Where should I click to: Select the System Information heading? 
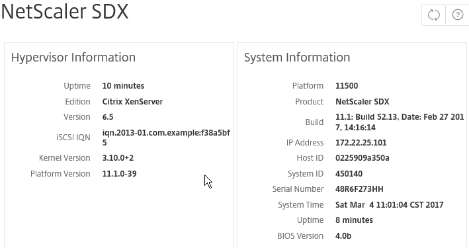(x=297, y=58)
